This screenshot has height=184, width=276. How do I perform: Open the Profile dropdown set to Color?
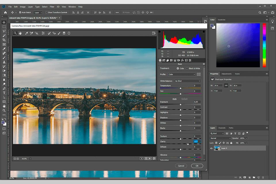click(182, 74)
